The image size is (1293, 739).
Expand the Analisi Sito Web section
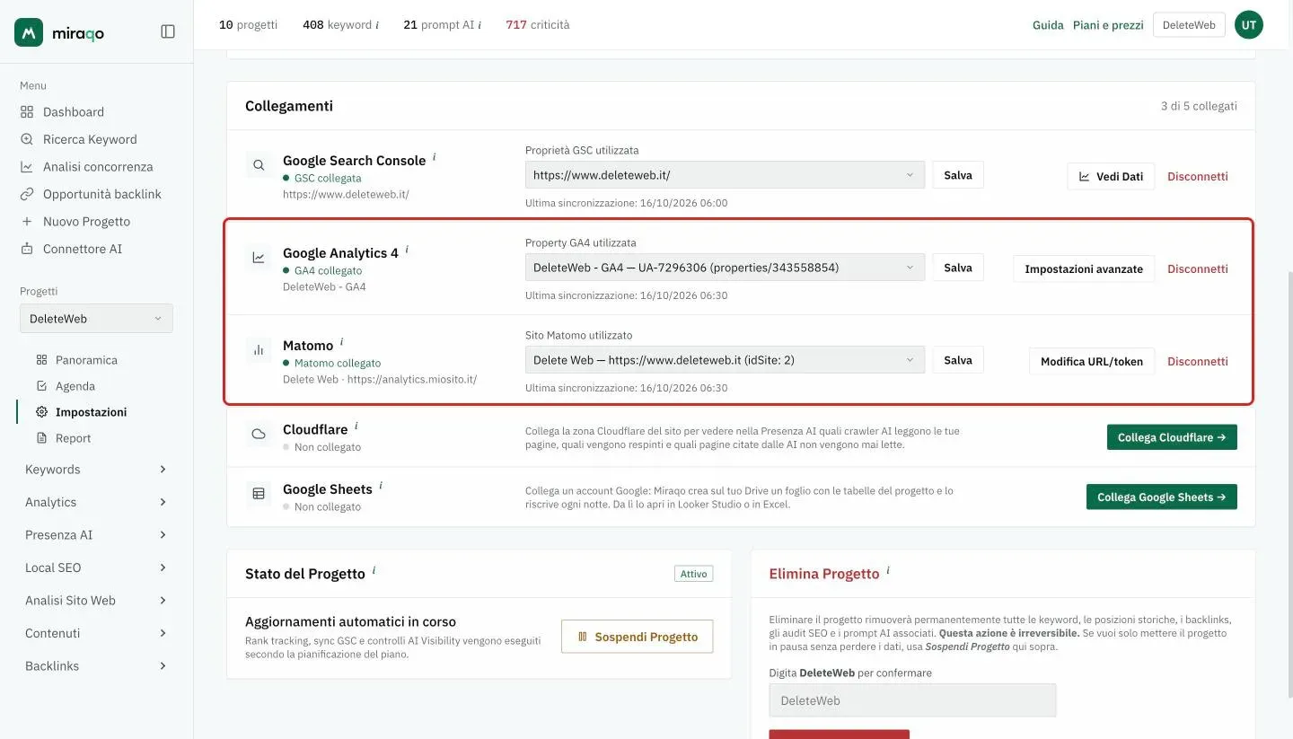[x=96, y=601]
